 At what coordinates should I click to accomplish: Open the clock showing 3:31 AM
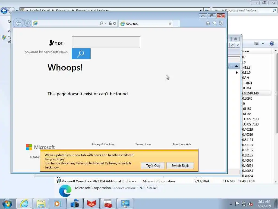point(264,204)
